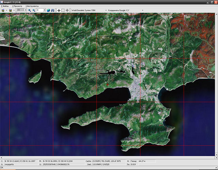Open the Файлы menu

[5, 6]
